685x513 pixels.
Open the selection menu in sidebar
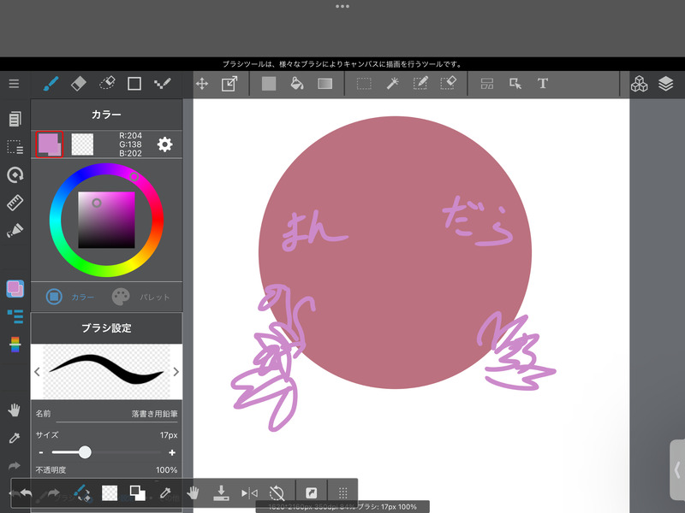pyautogui.click(x=15, y=147)
